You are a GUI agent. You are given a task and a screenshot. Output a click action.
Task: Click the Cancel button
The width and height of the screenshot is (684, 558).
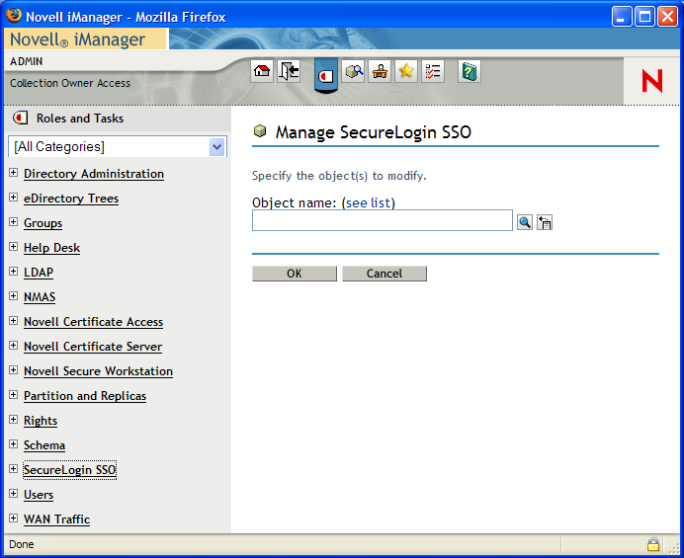click(x=385, y=274)
